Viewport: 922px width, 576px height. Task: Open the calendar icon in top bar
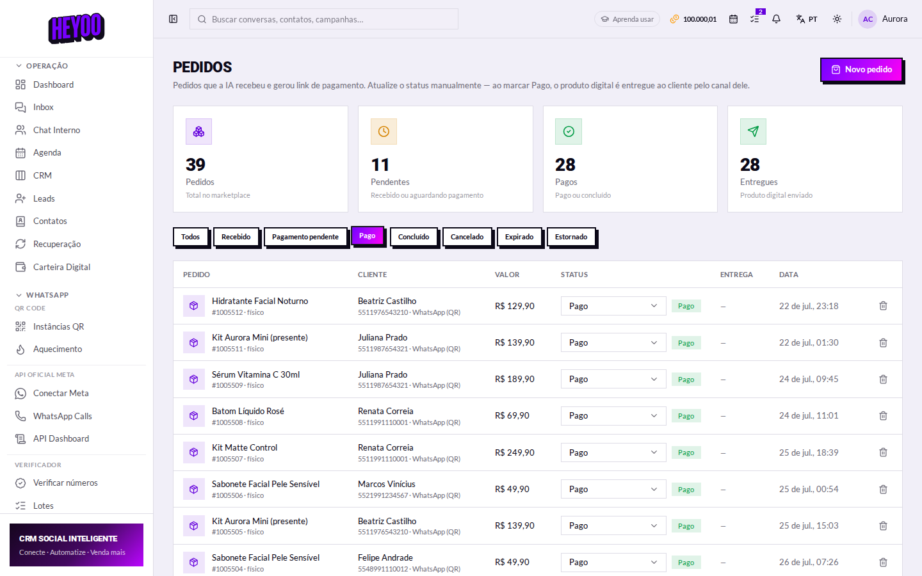[x=734, y=19]
